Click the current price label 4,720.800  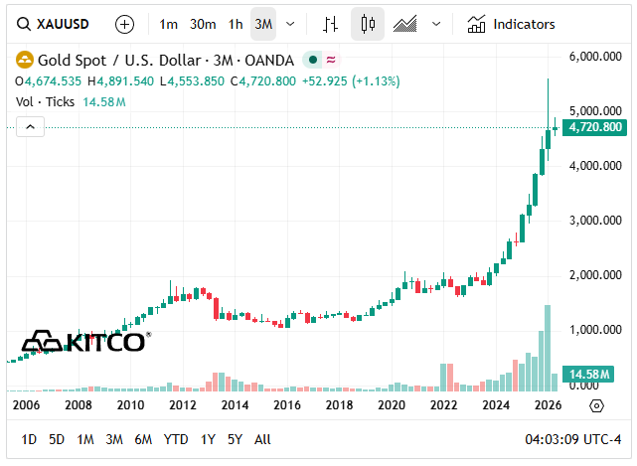(x=594, y=127)
